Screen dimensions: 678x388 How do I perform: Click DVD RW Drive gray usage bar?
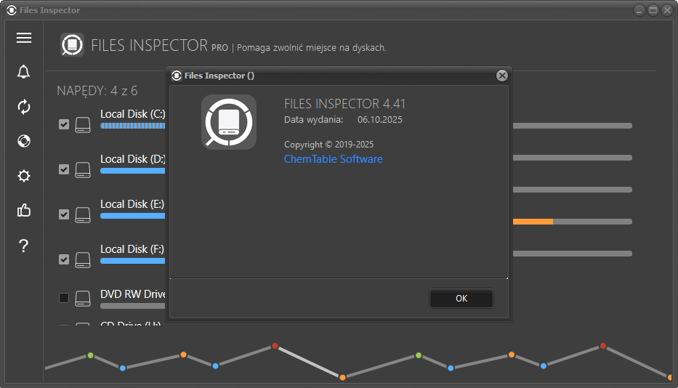(x=133, y=306)
